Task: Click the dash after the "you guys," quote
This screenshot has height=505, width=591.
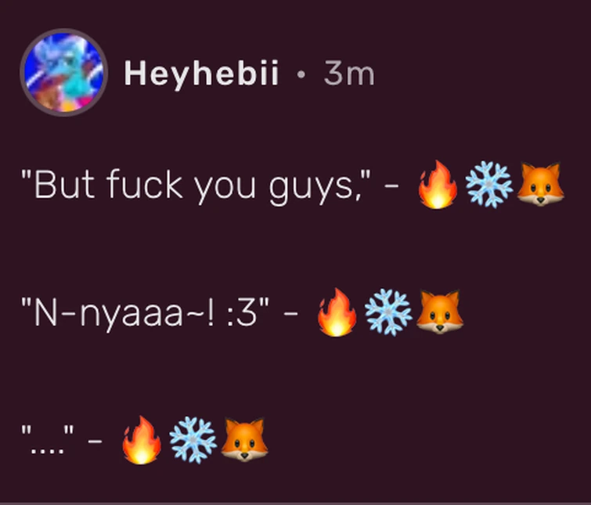Action: coord(391,186)
